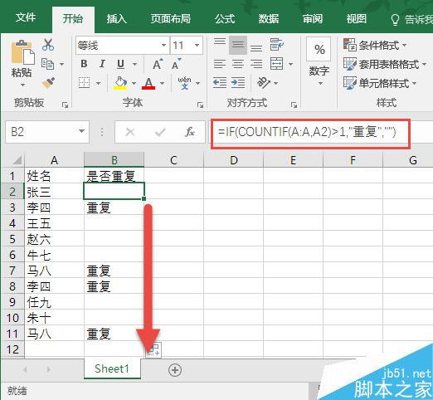Image resolution: width=433 pixels, height=400 pixels.
Task: Expand font color dropdown arrow
Action: (163, 83)
